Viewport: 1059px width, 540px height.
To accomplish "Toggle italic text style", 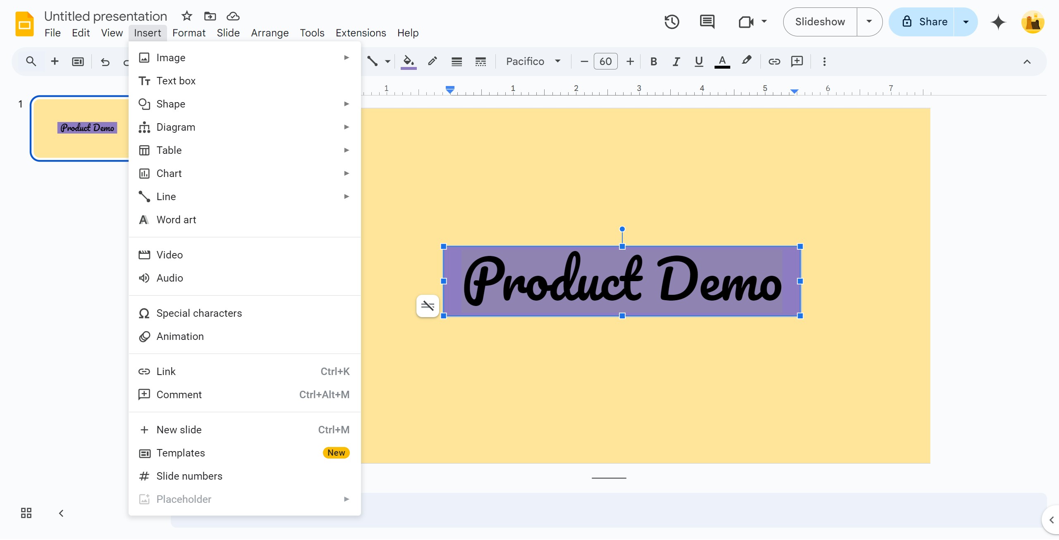I will point(676,61).
